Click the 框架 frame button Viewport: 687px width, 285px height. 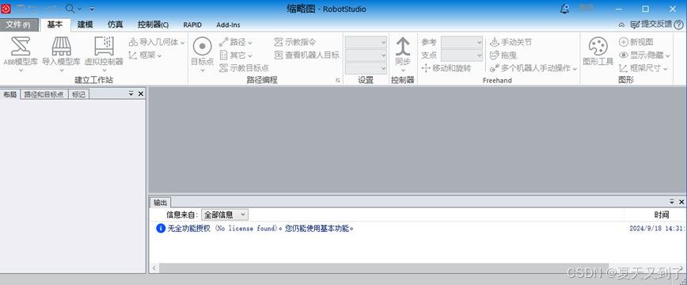point(145,55)
